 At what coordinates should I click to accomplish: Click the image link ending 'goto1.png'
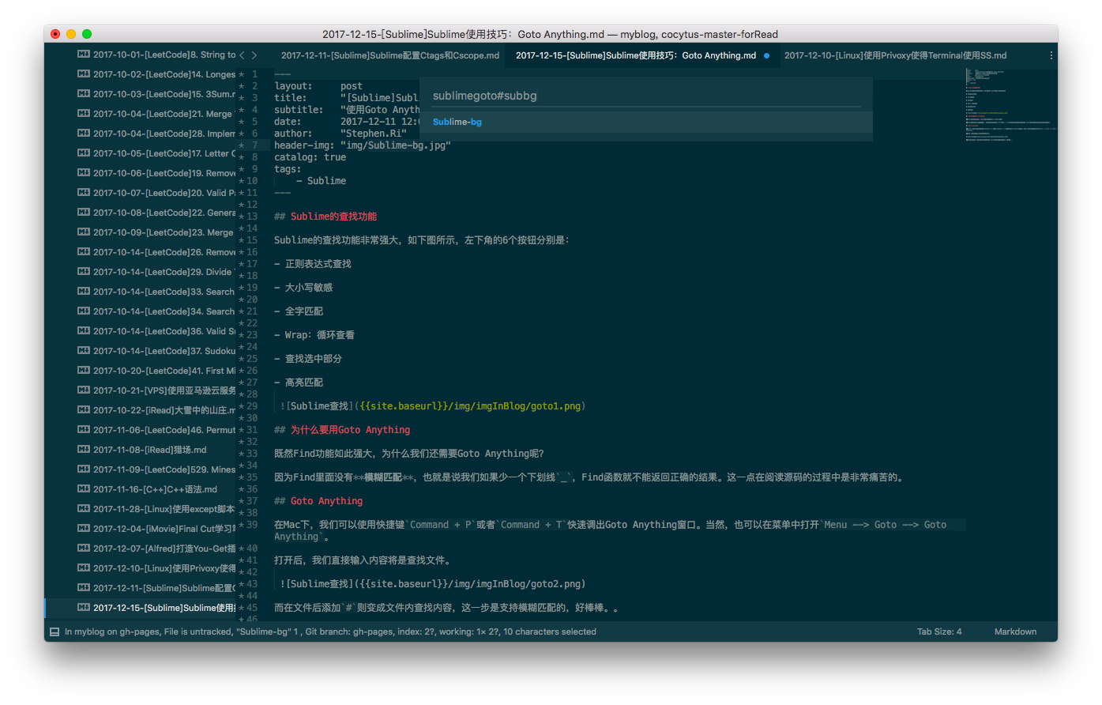(x=433, y=406)
